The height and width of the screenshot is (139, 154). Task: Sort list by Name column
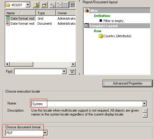[x=21, y=13]
